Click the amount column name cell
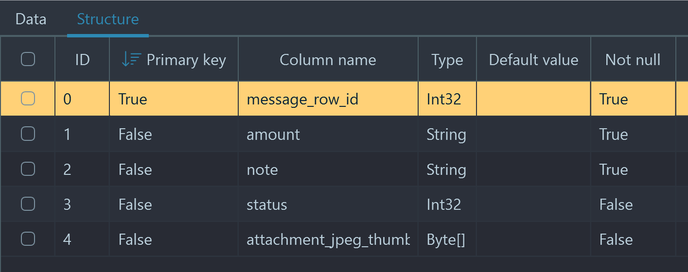This screenshot has width=688, height=272. 273,135
